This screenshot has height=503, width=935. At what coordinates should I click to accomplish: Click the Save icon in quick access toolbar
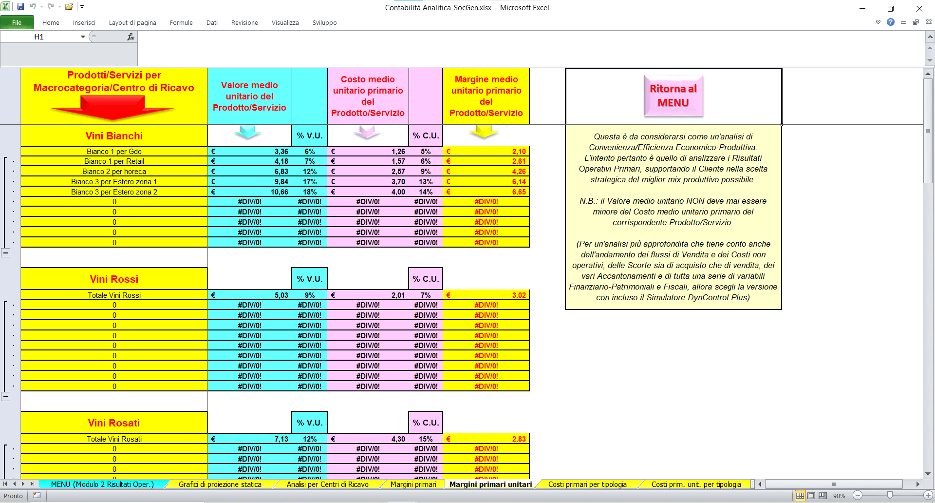[20, 7]
